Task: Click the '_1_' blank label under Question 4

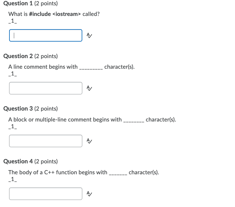Action: tap(13, 179)
